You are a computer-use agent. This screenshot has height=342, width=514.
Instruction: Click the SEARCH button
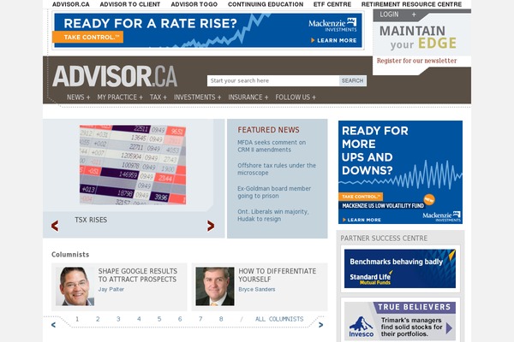(x=353, y=81)
